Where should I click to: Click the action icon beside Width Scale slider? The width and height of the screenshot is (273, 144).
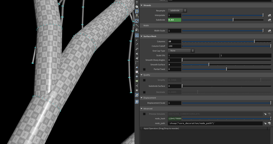click(269, 31)
